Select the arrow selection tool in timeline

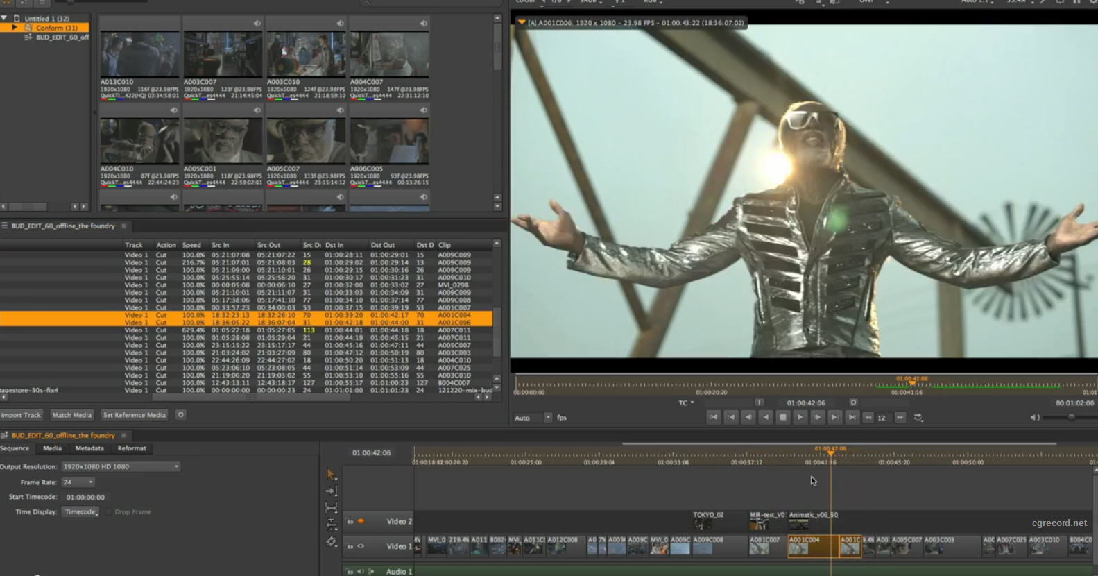coord(331,474)
